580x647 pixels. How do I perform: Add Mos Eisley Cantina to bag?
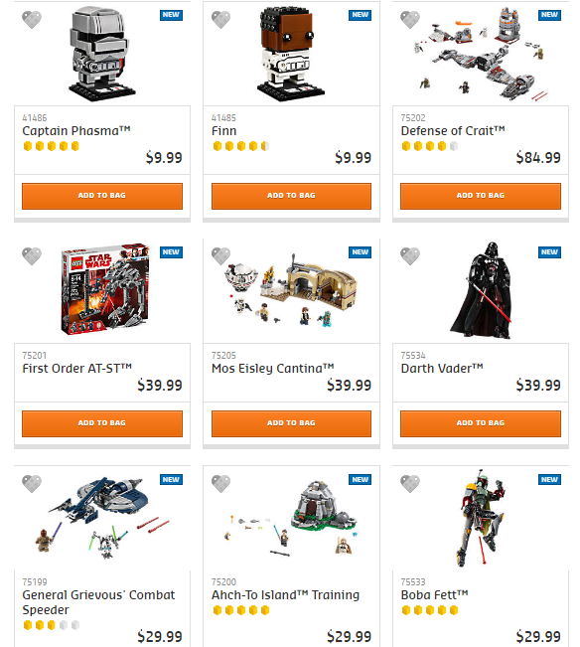(x=291, y=423)
